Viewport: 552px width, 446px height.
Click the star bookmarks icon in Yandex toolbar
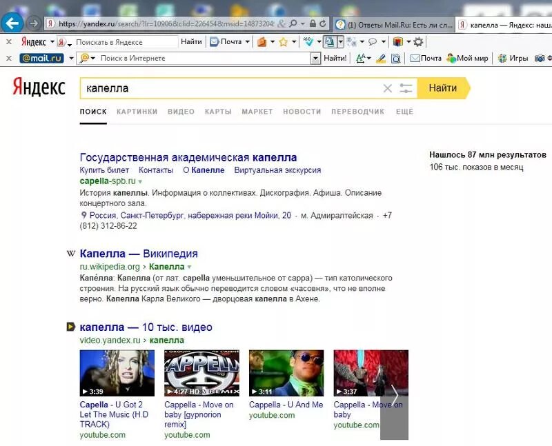pyautogui.click(x=283, y=42)
